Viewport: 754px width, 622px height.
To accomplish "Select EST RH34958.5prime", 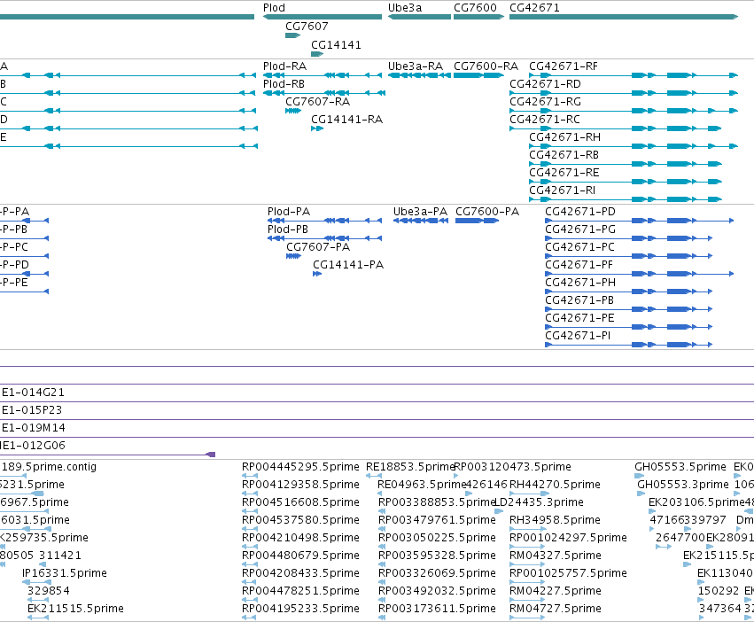I will point(555,520).
